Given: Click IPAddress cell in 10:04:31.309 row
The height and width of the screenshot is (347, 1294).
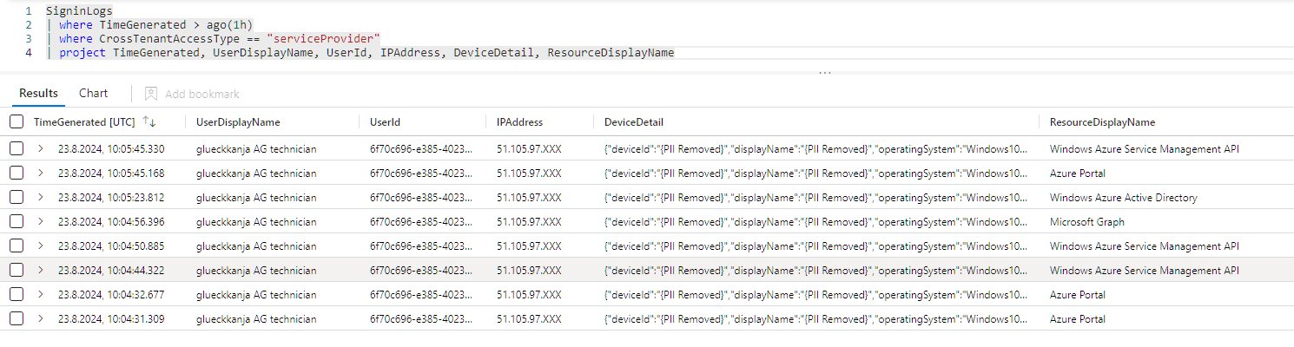Looking at the screenshot, I should [529, 319].
